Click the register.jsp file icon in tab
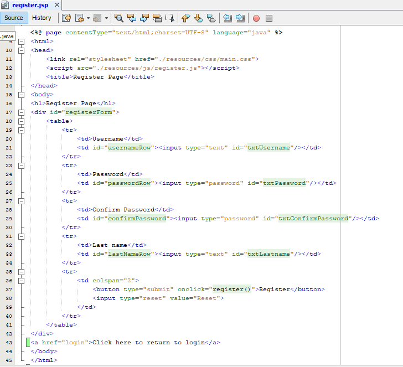 click(x=5, y=5)
